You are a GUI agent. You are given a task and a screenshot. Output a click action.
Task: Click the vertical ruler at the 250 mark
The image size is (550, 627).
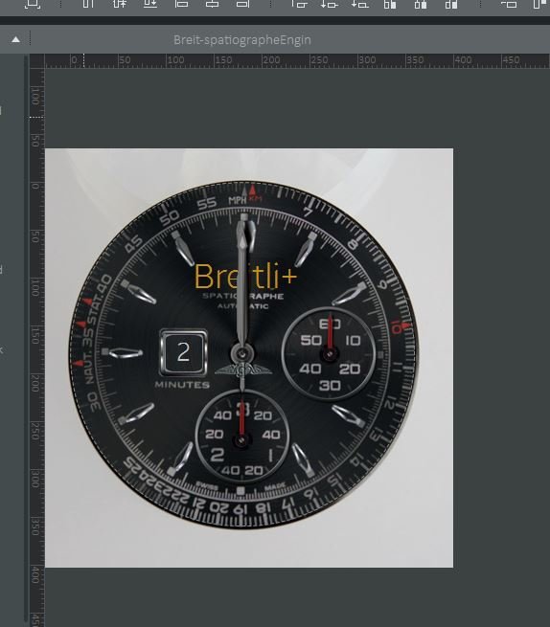pyautogui.click(x=36, y=431)
